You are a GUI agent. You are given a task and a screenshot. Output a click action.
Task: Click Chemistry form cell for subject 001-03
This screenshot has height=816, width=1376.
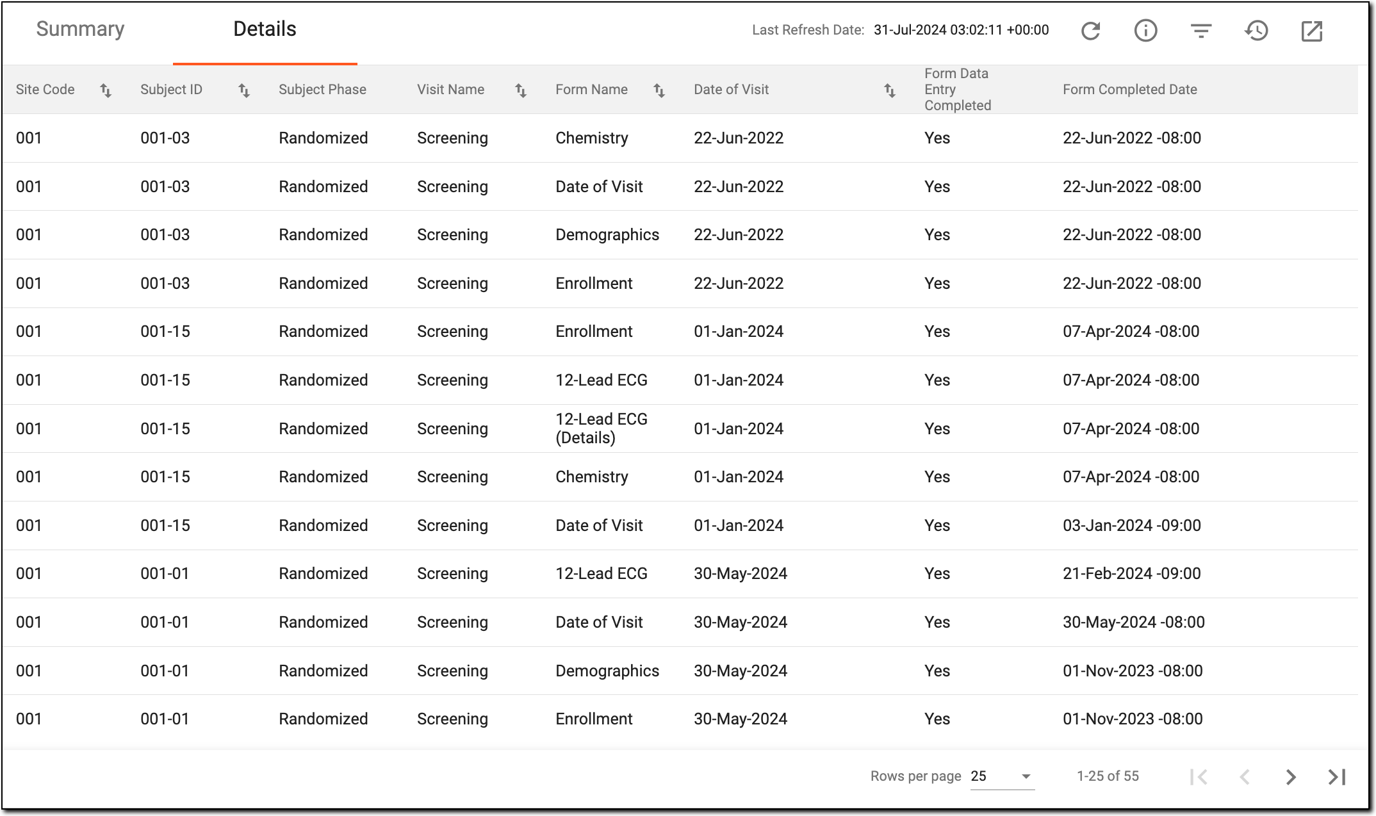click(x=592, y=138)
